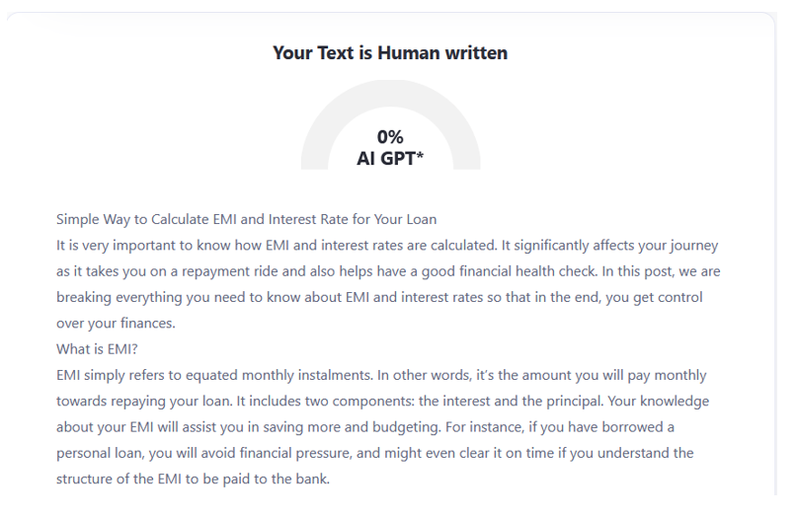Click the 'AI GPT*' label under the percentage
Image resolution: width=798 pixels, height=518 pixels.
(x=390, y=159)
